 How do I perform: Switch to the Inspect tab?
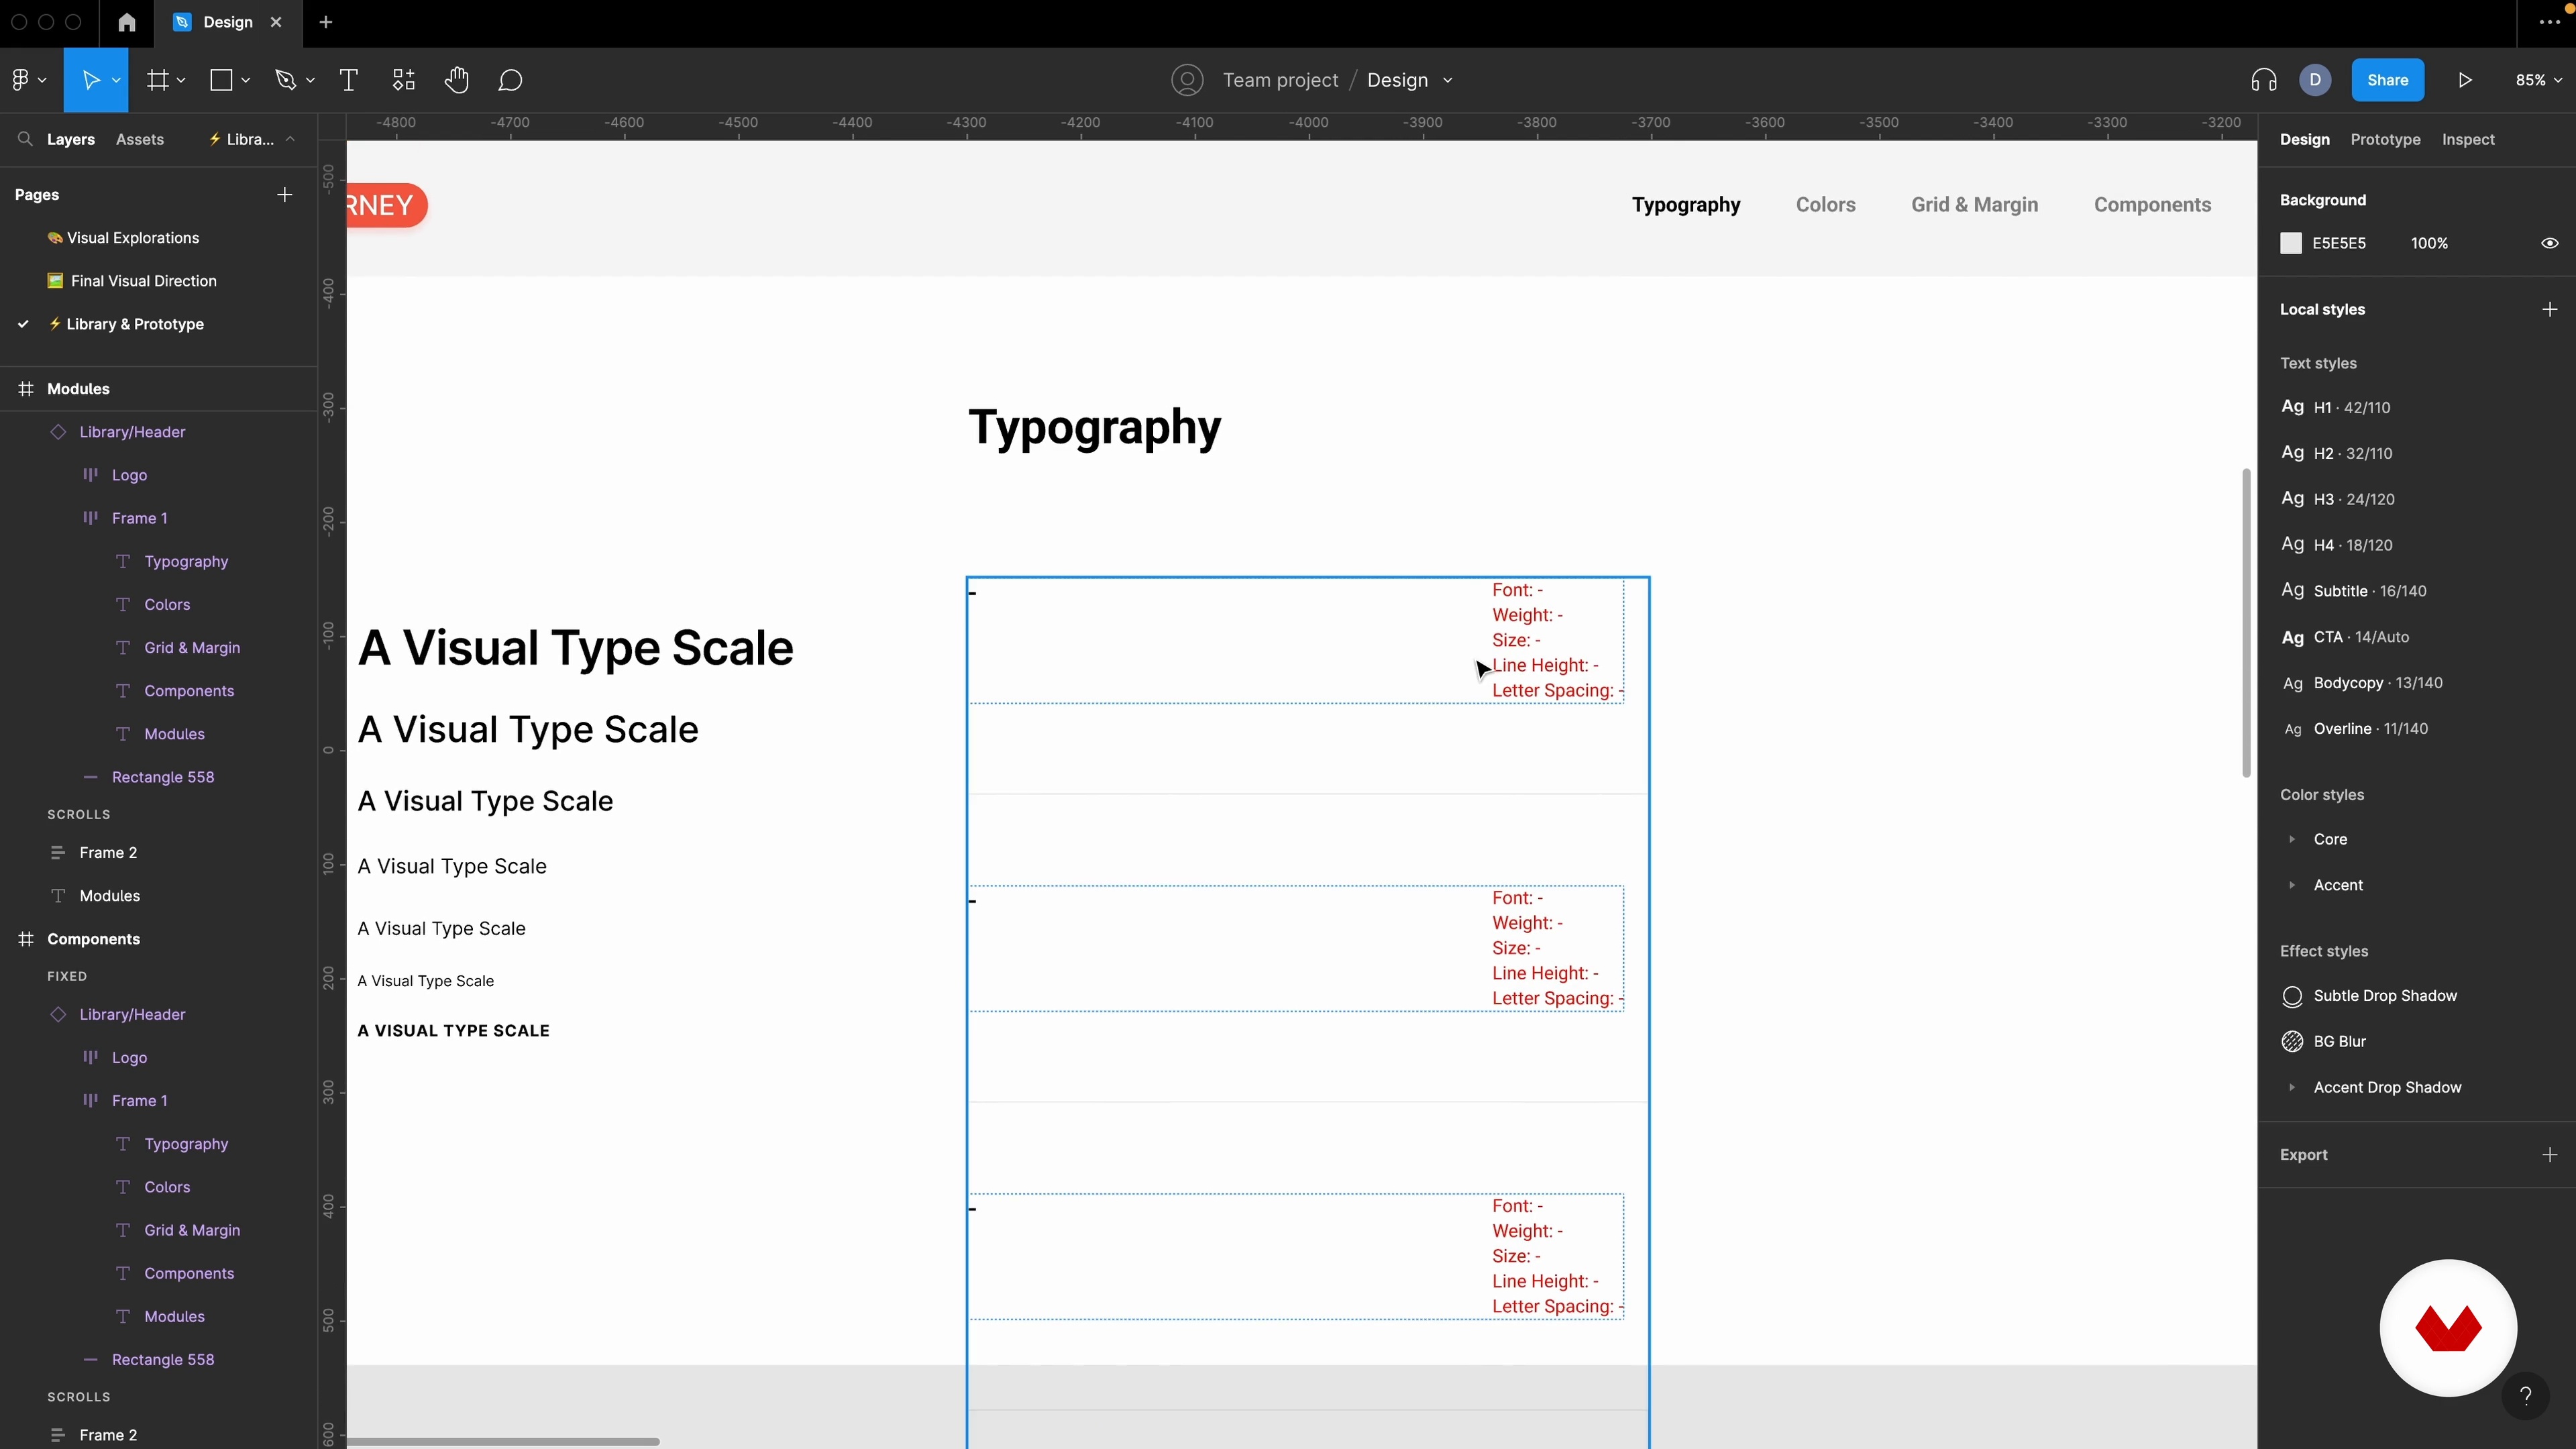(x=2467, y=139)
